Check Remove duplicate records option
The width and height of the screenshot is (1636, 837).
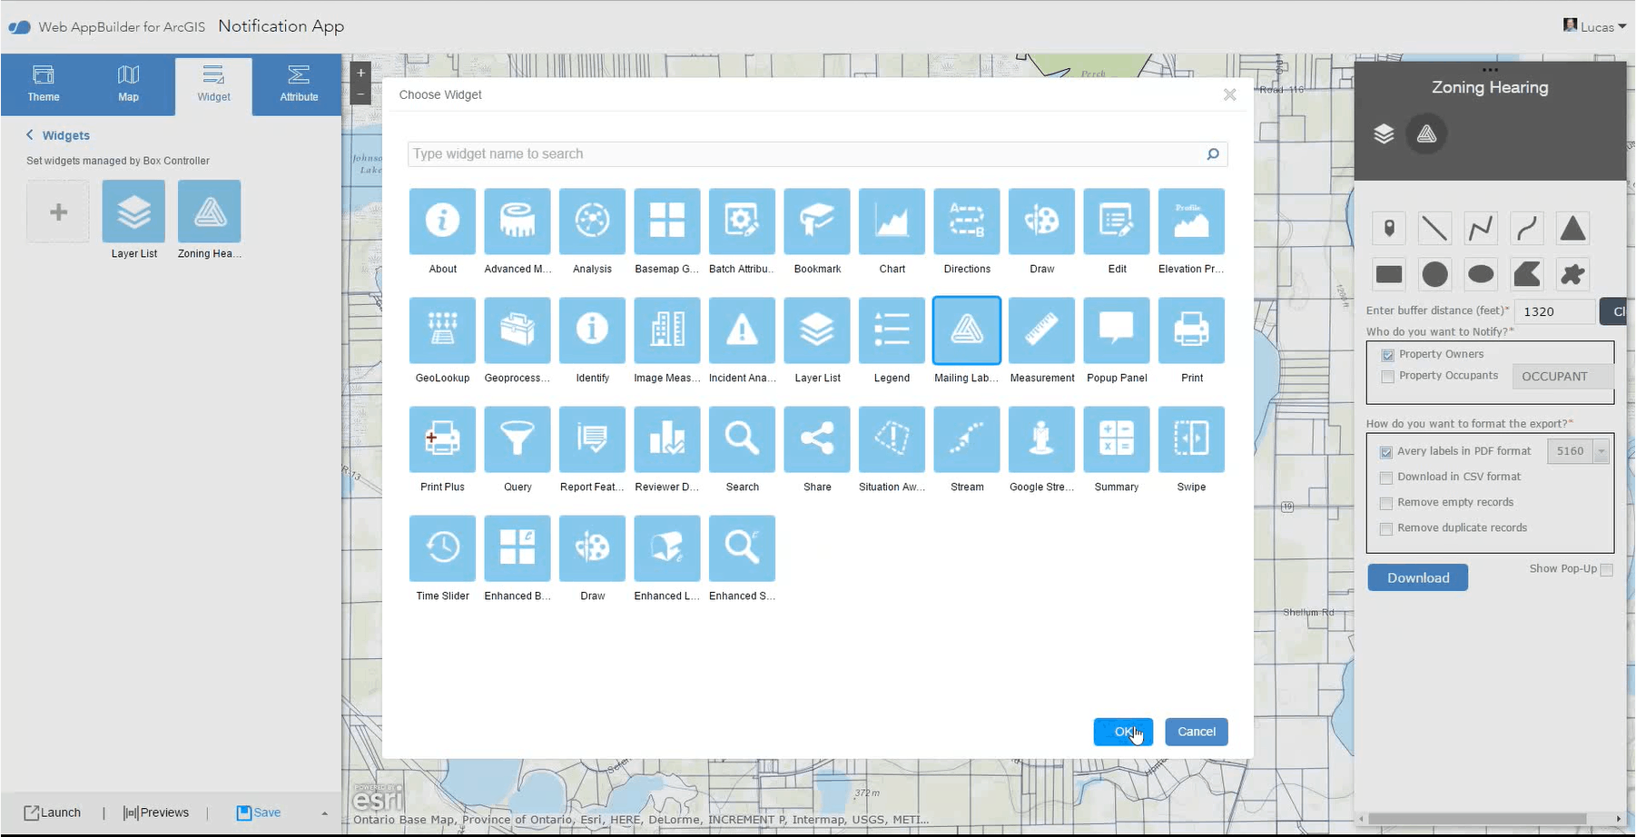[x=1386, y=528]
